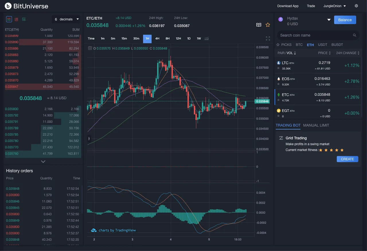
Task: Favorite the ETC/ETH pair star
Action: pyautogui.click(x=268, y=25)
